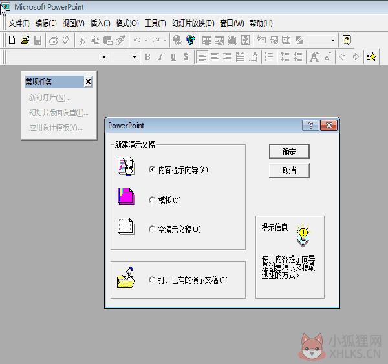Click the Insert Hyperlink globe icon

177,40
